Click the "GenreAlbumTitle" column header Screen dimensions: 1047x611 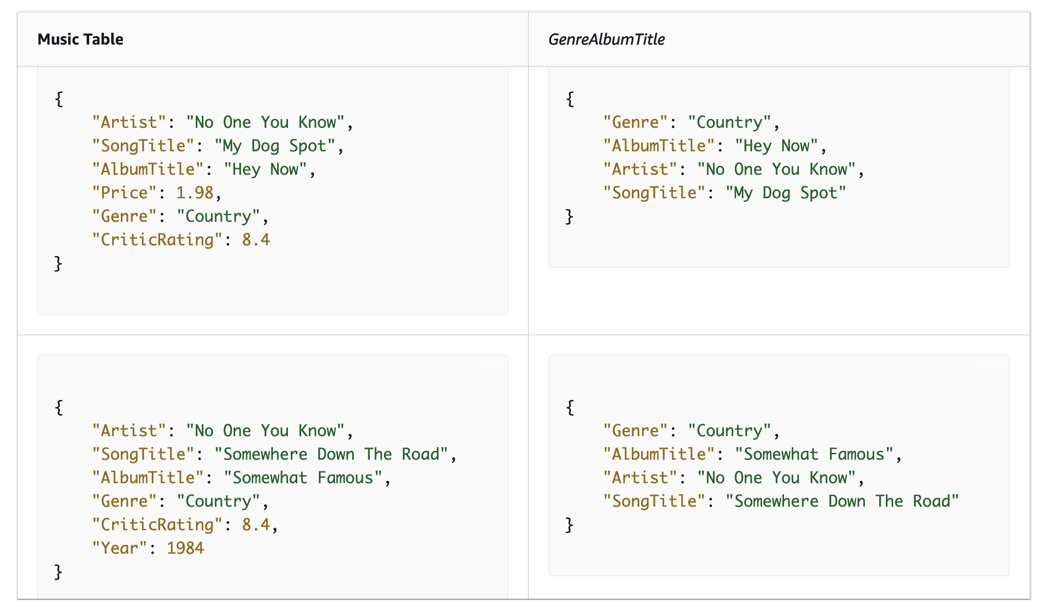(x=606, y=39)
